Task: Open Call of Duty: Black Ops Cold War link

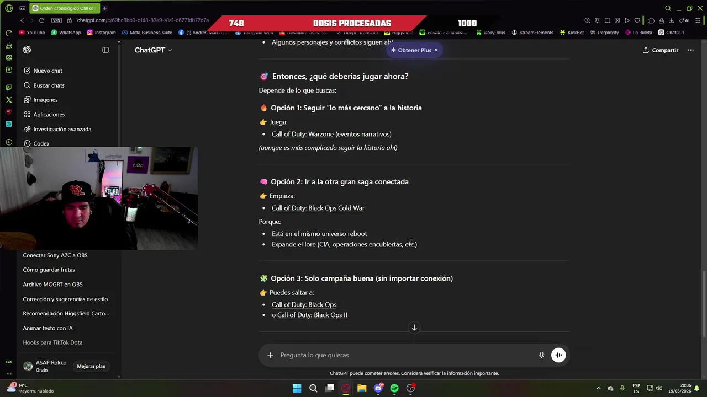Action: pos(318,208)
